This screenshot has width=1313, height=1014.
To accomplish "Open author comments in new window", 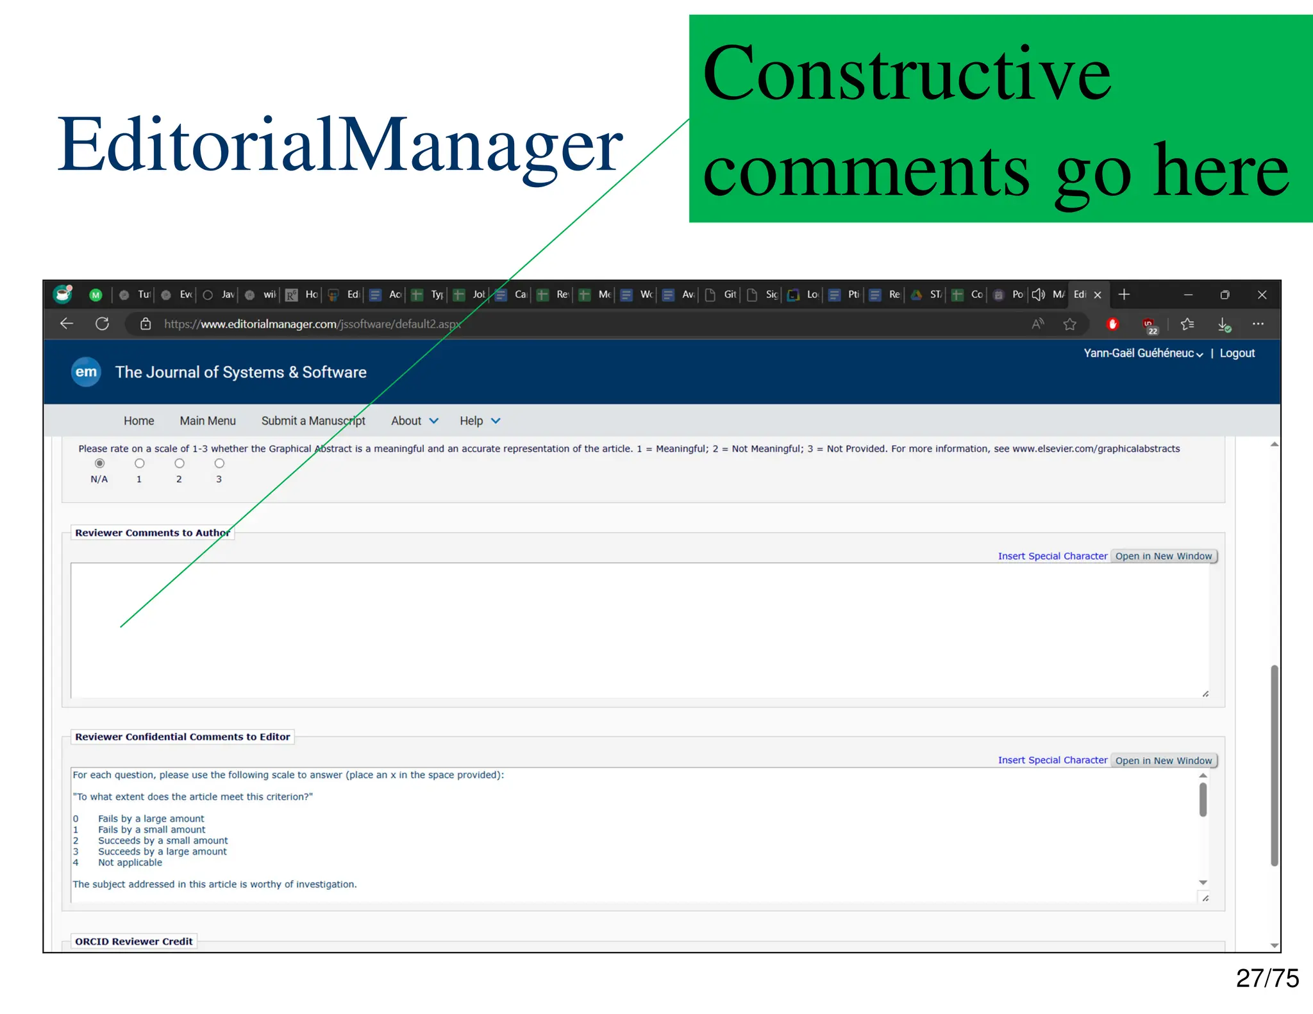I will (x=1164, y=556).
